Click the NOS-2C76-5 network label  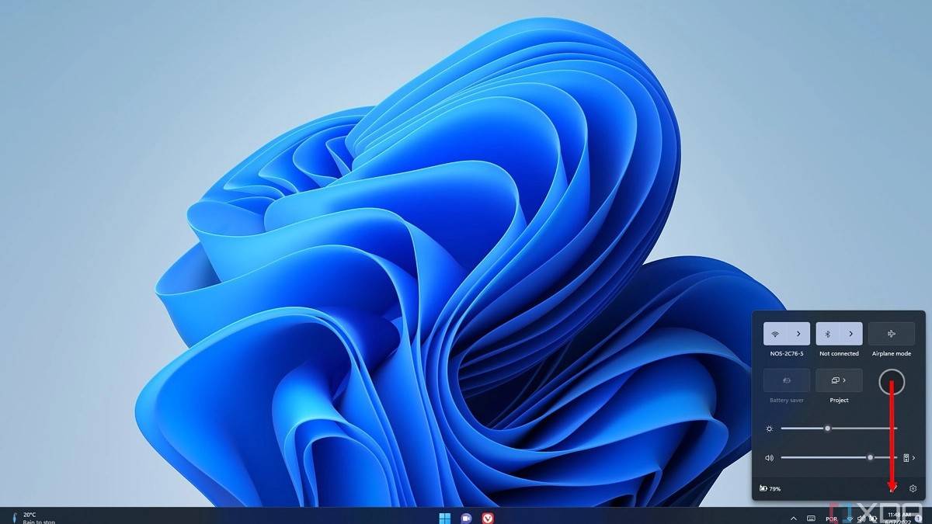(x=787, y=353)
